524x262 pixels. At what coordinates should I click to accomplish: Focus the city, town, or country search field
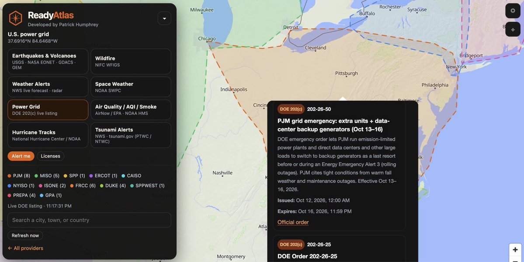point(89,220)
